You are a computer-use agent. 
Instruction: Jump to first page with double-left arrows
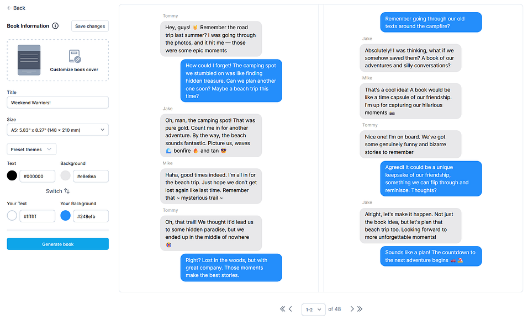(282, 309)
